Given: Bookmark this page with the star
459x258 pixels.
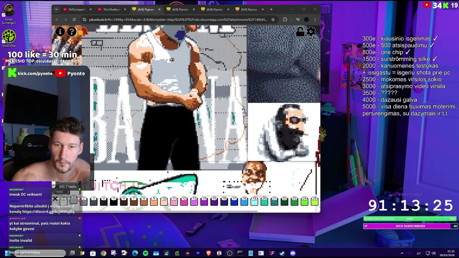Looking at the screenshot, I should (273, 20).
